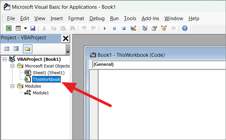
Task: Open the View menu
Action: tap(40, 18)
